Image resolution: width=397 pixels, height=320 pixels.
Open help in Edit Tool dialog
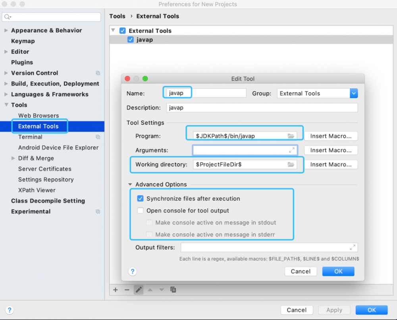(133, 272)
